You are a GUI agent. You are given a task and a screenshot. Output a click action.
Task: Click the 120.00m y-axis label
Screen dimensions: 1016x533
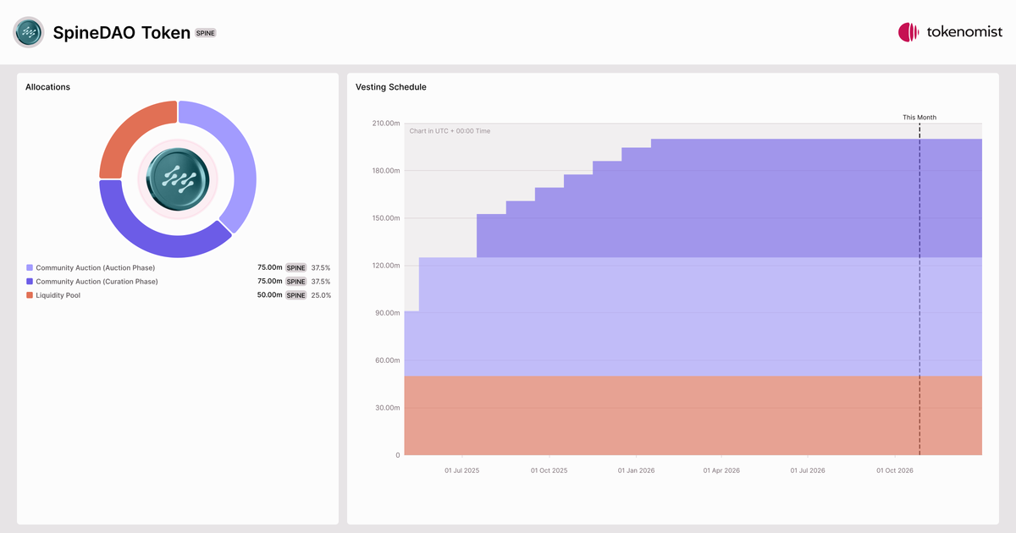(x=385, y=266)
